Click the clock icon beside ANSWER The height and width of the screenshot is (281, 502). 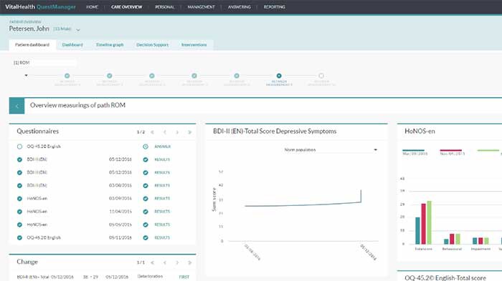(x=146, y=147)
